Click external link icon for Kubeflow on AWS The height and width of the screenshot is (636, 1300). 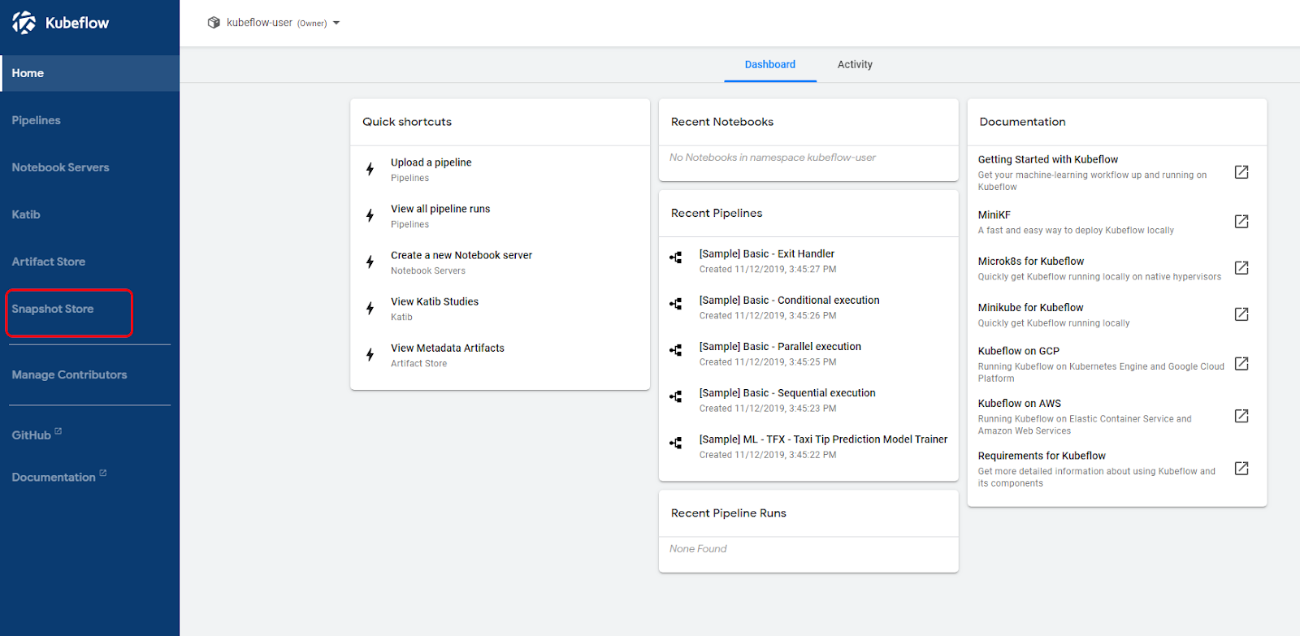(1241, 416)
